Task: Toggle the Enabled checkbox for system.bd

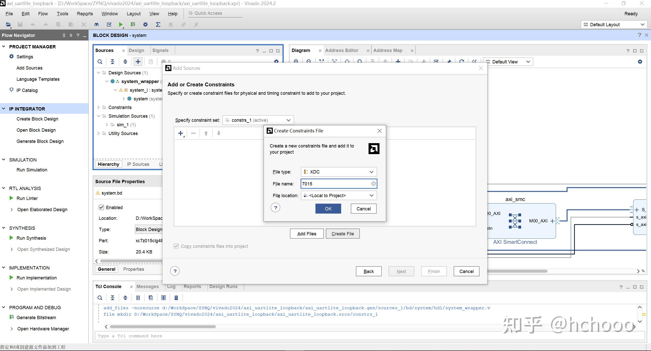Action: tap(101, 207)
